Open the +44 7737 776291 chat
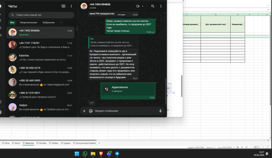The width and height of the screenshot is (272, 158). pyautogui.click(x=40, y=45)
